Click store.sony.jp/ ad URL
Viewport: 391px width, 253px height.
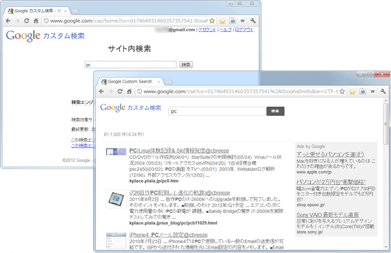click(310, 232)
